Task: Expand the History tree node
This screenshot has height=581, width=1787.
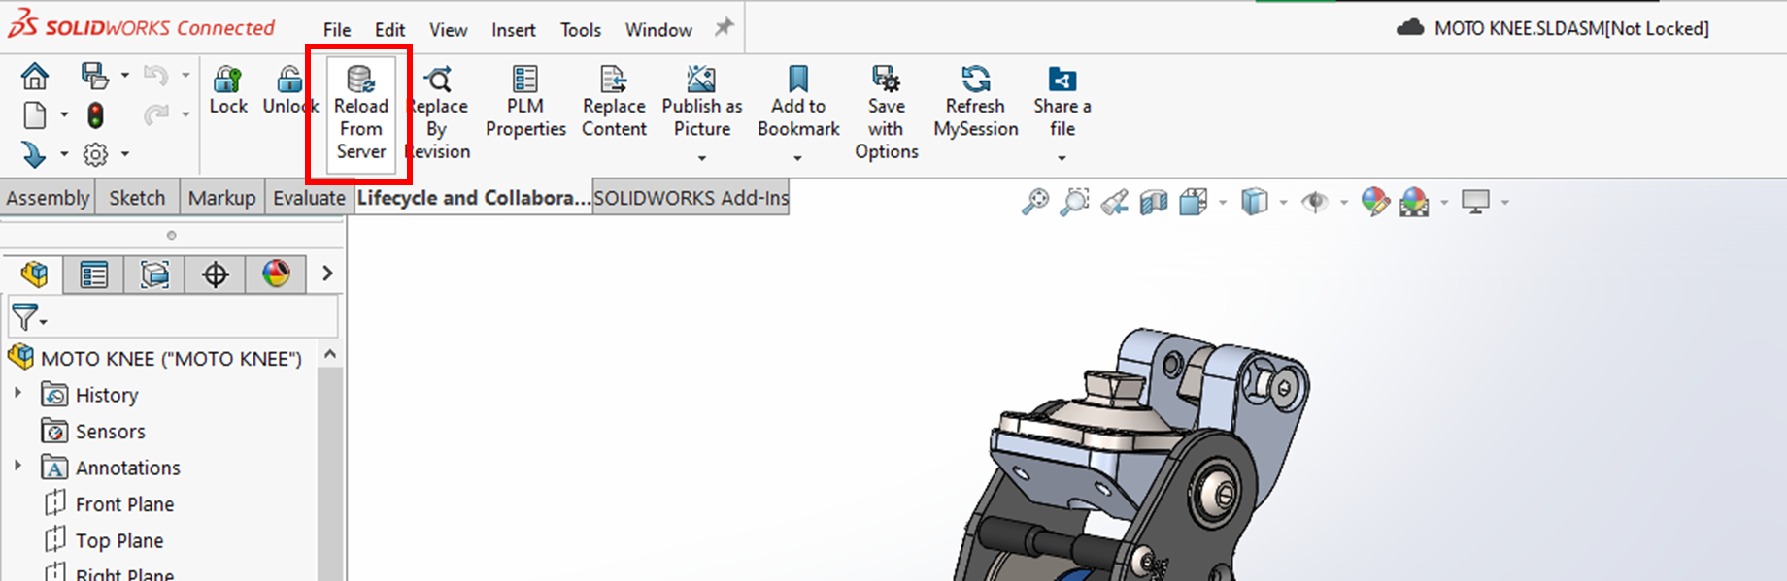Action: click(x=17, y=394)
